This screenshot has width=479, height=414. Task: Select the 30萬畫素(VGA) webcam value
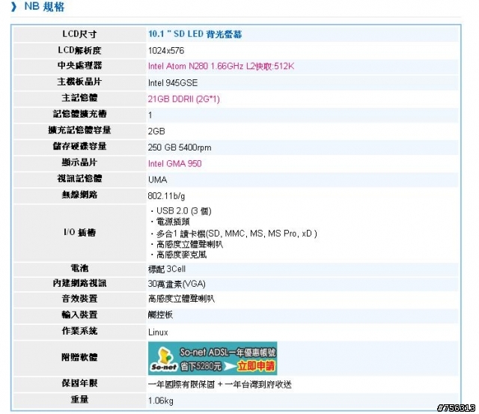click(177, 284)
